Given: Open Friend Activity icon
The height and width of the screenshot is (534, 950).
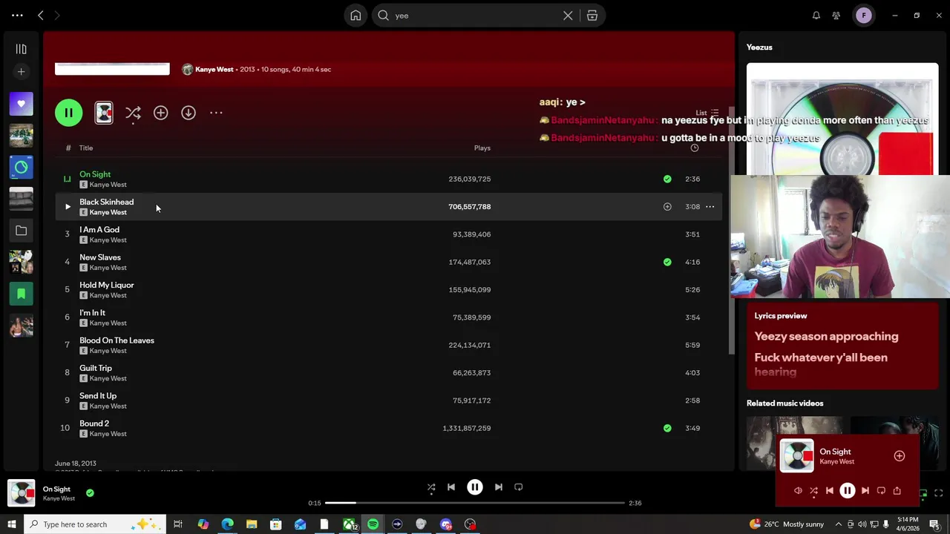Looking at the screenshot, I should tap(836, 16).
